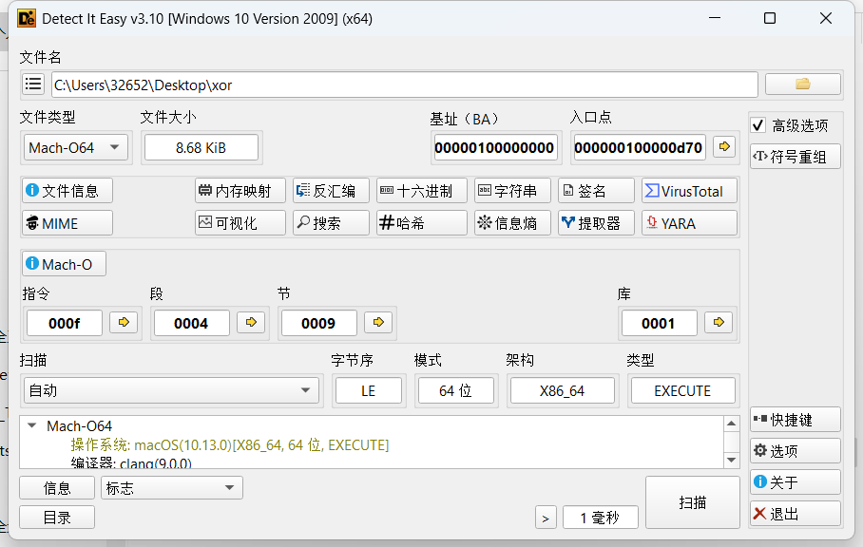Select the 操作系统 macOS result row
The width and height of the screenshot is (863, 547).
(229, 444)
